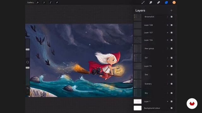The width and height of the screenshot is (202, 113).
Task: Select the 'Background colour' label
Action: (x=152, y=108)
